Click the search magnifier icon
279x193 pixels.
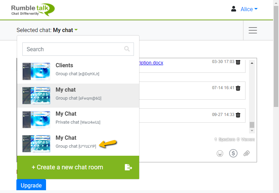tap(127, 49)
